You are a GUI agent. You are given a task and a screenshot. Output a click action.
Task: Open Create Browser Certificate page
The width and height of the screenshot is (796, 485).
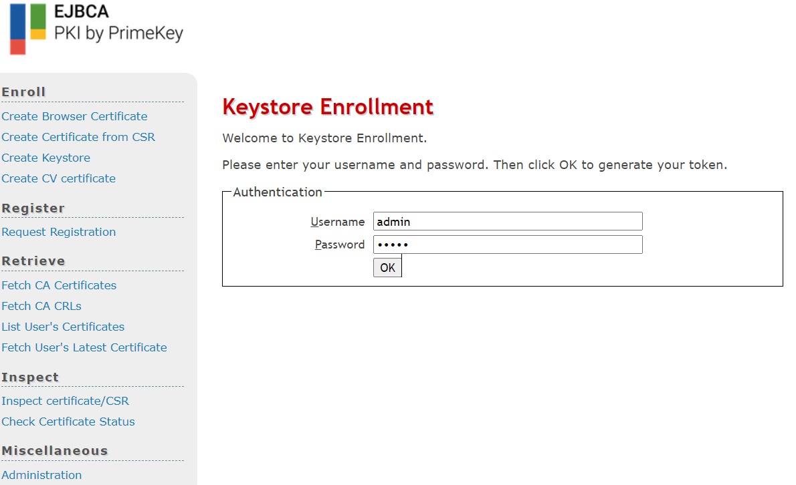tap(75, 116)
